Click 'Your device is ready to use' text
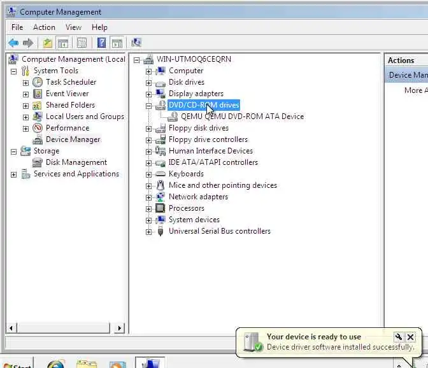Viewport: 428px width, 368px height. (314, 337)
